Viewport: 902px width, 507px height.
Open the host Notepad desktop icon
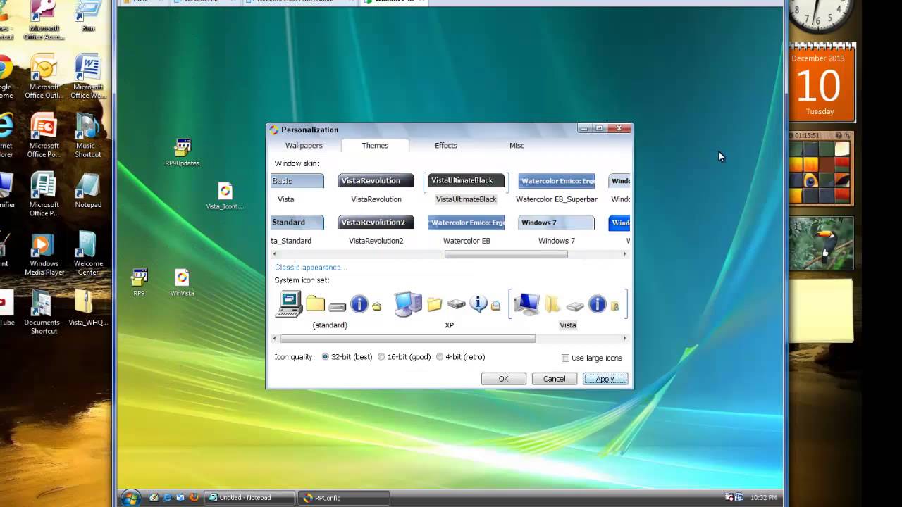click(x=88, y=191)
